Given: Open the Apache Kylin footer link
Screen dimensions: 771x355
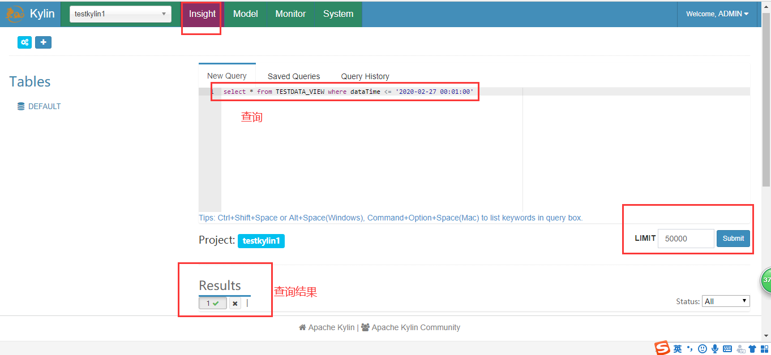Looking at the screenshot, I should click(331, 327).
